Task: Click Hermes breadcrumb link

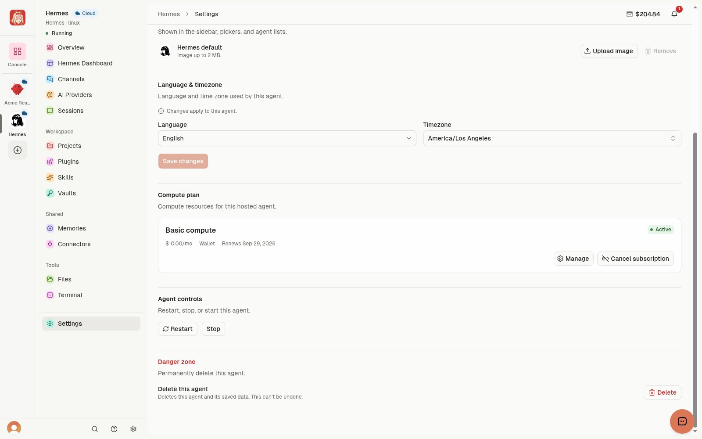Action: click(169, 14)
